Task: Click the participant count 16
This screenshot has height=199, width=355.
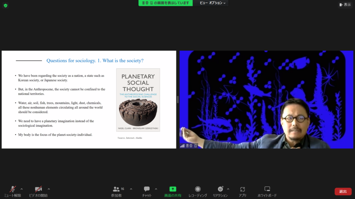Action: [x=122, y=189]
